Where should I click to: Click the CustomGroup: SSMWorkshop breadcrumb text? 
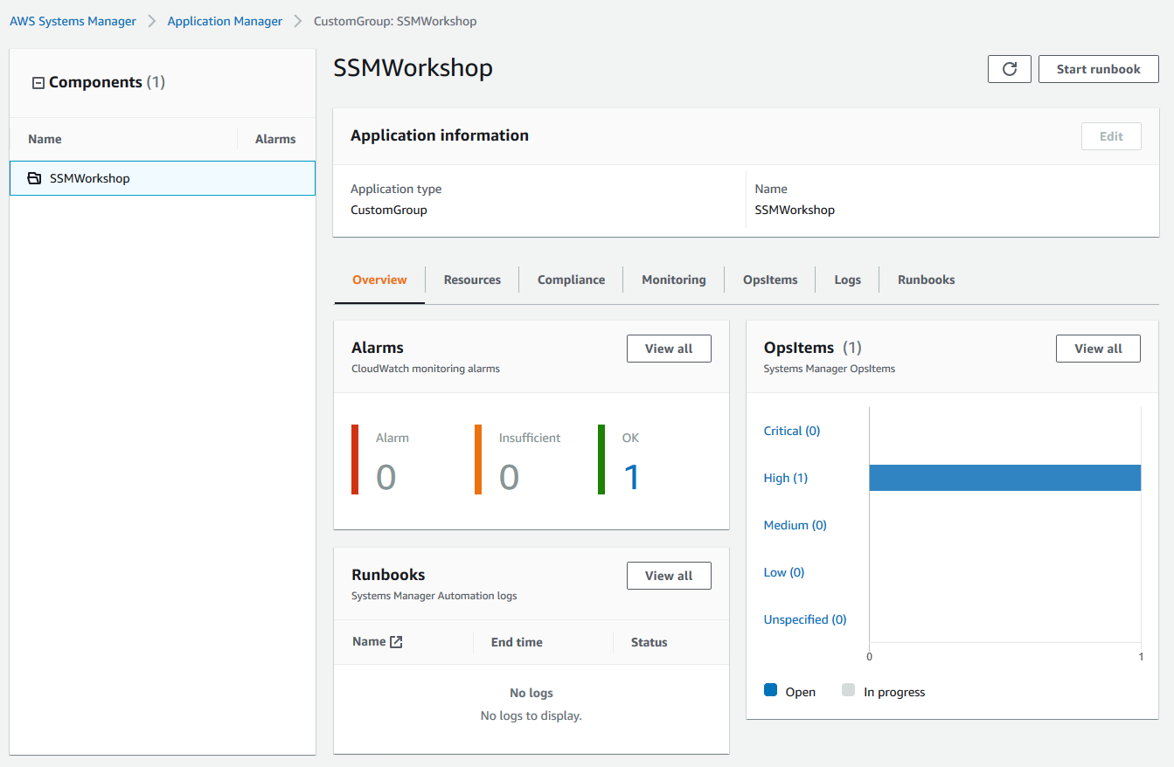395,21
